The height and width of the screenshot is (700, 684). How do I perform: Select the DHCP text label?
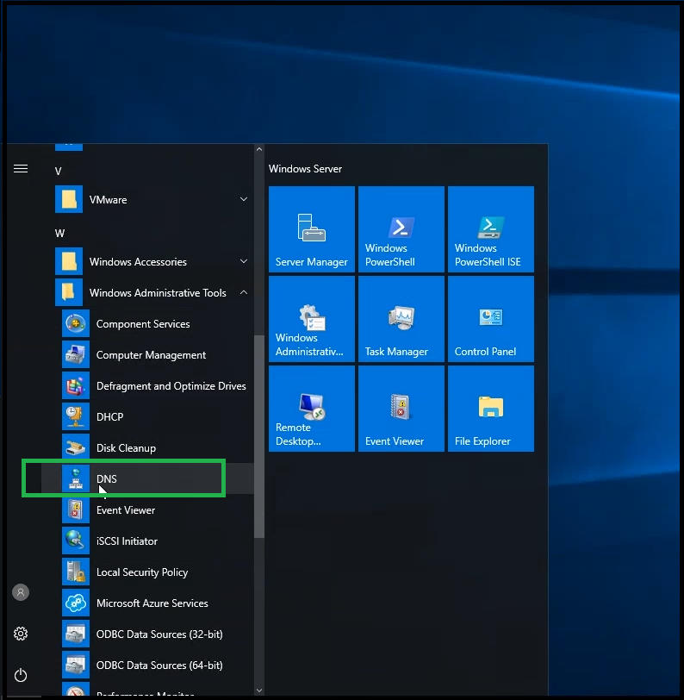[109, 416]
